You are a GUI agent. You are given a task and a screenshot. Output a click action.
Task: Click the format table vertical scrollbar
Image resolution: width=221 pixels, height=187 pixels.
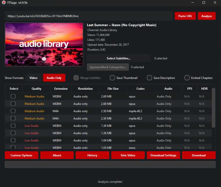click(x=213, y=108)
